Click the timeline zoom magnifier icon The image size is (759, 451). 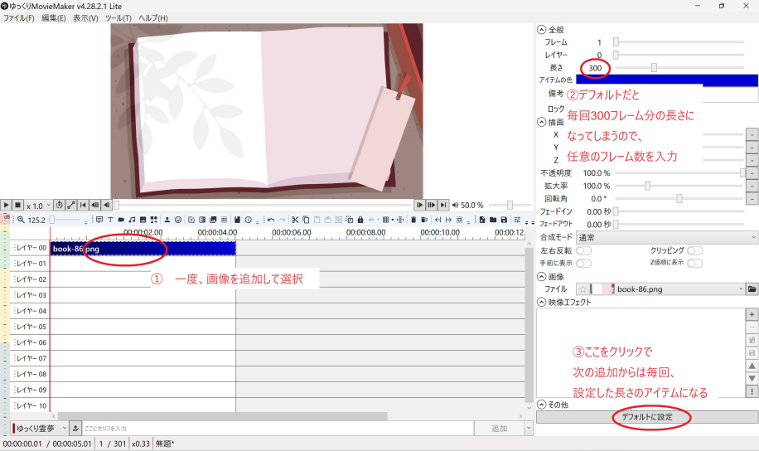click(x=21, y=220)
